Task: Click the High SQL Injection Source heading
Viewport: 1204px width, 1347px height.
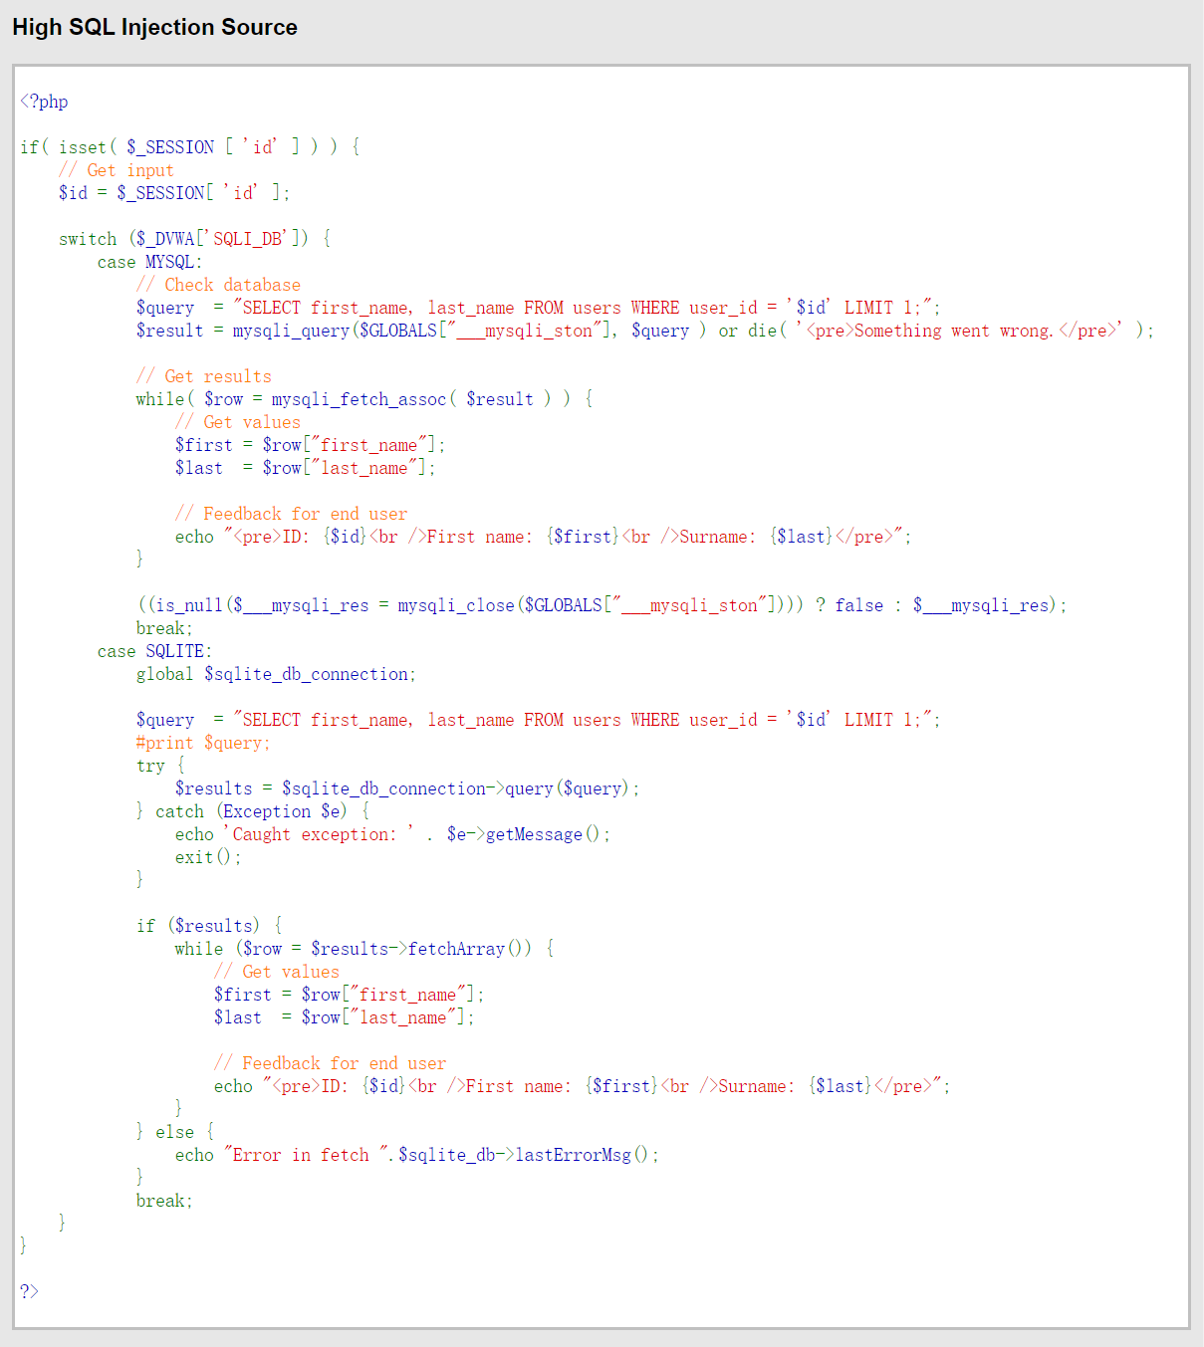Action: tap(154, 27)
